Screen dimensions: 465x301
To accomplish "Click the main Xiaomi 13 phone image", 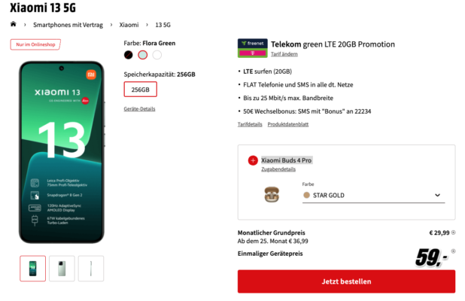I will click(62, 152).
